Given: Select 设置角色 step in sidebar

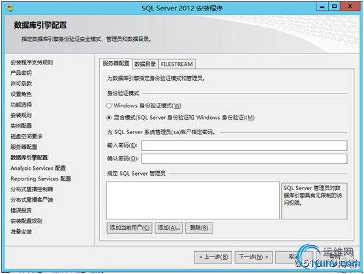Looking at the screenshot, I should pos(21,94).
